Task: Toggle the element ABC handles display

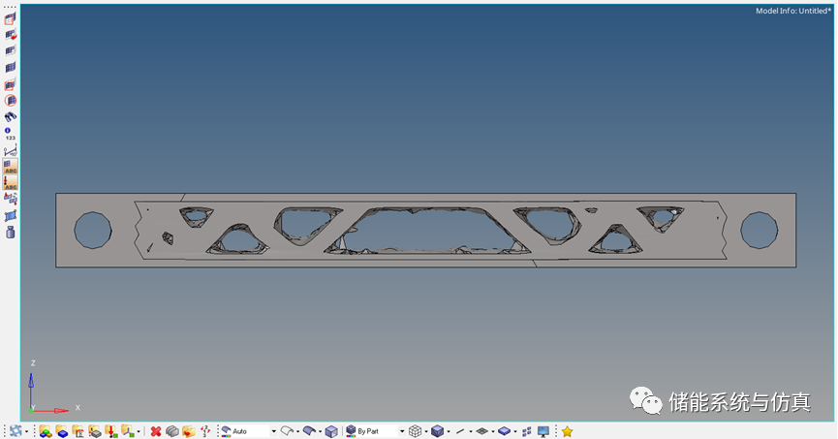Action: pyautogui.click(x=10, y=167)
